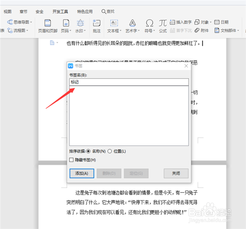Open the 章节 tab
The height and width of the screenshot is (229, 246).
coord(23,12)
